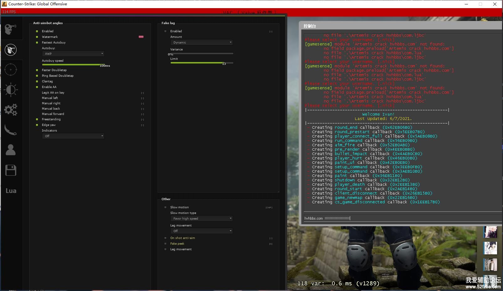503x291 pixels.
Task: Click the third avatar thumbnail on right
Action: [490, 265]
